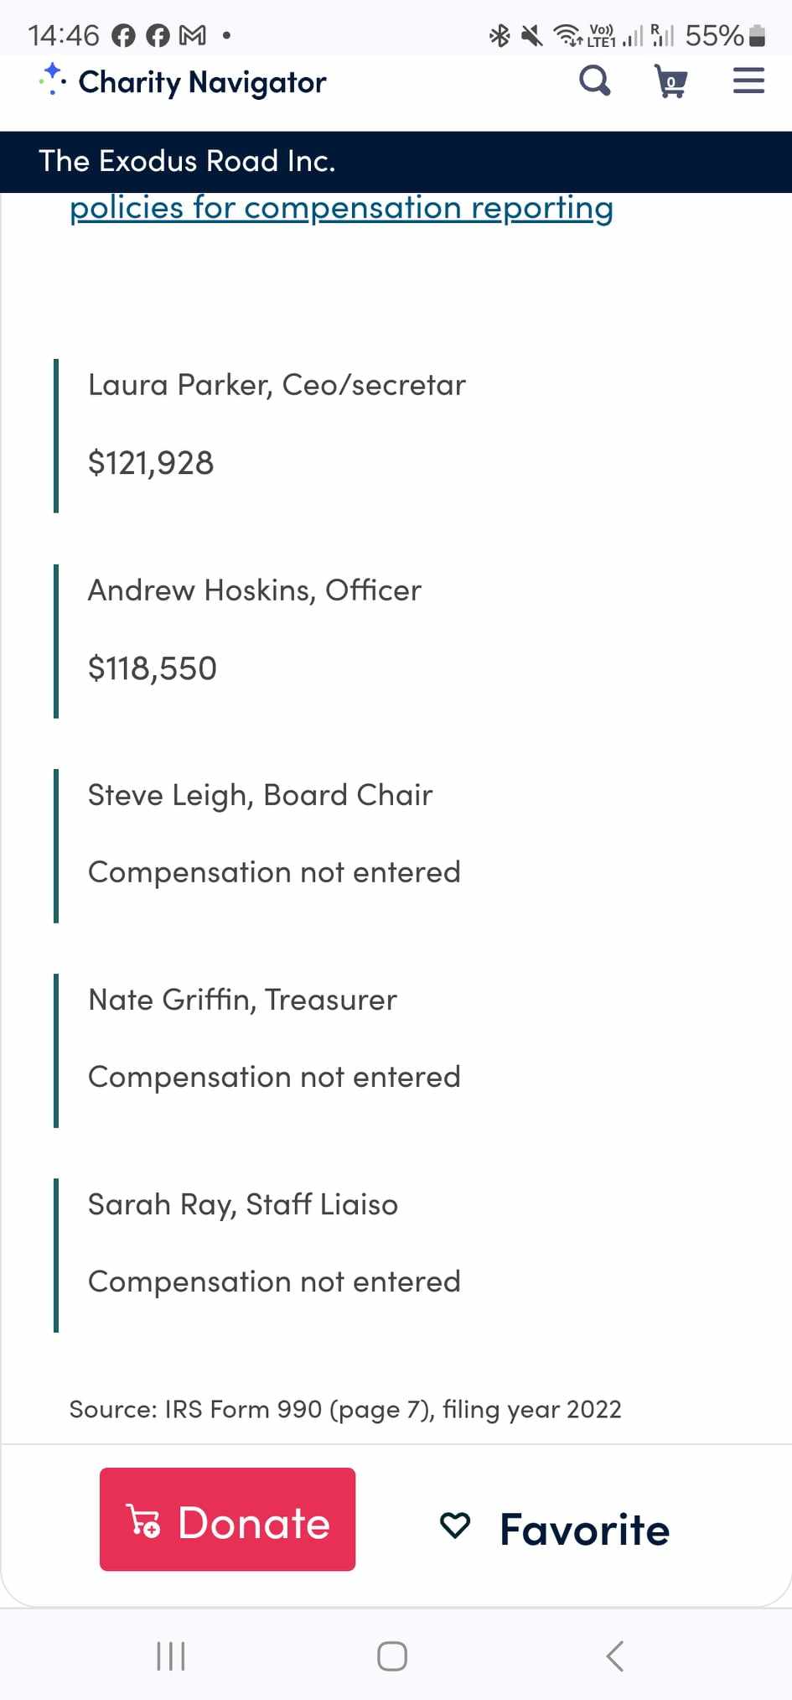Click the Charity Navigator site title

pyautogui.click(x=202, y=82)
